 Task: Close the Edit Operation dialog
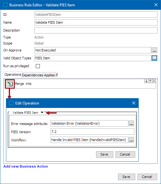tap(134, 103)
